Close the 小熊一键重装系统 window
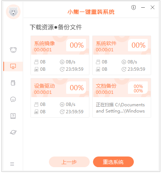This screenshot has width=161, height=173. point(153,7)
